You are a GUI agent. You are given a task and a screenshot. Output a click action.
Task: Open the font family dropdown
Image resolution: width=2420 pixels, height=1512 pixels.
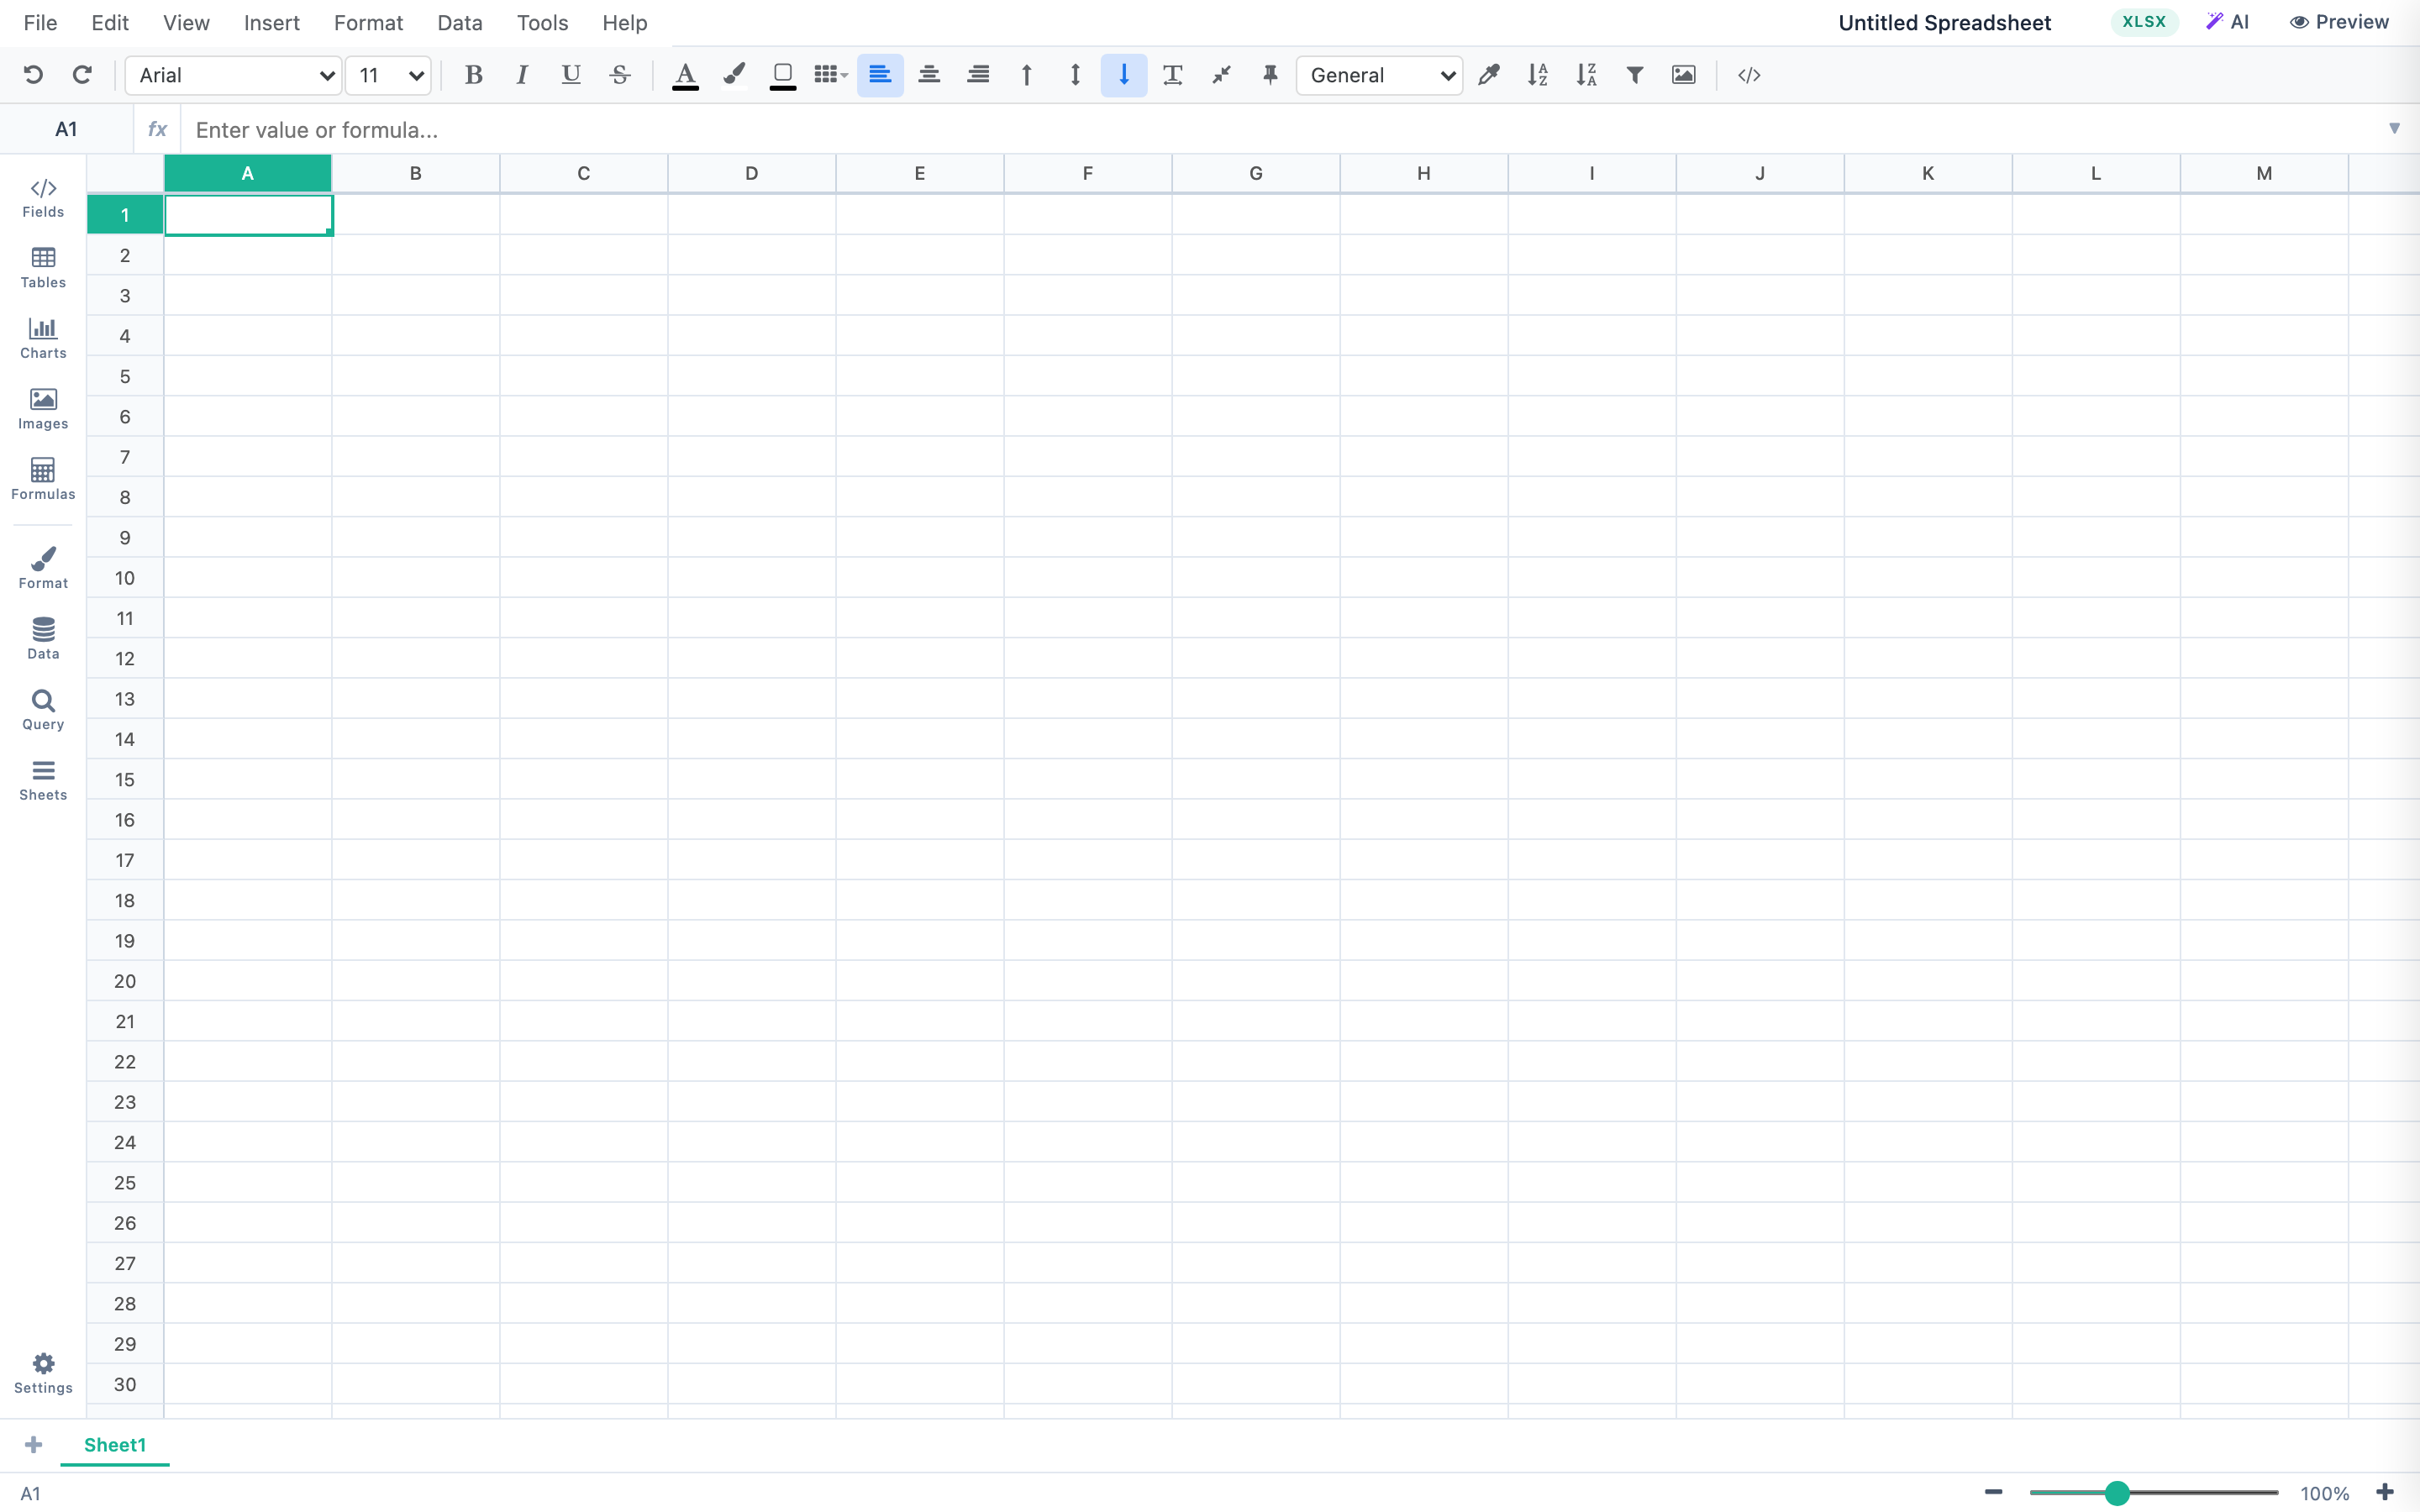[233, 75]
